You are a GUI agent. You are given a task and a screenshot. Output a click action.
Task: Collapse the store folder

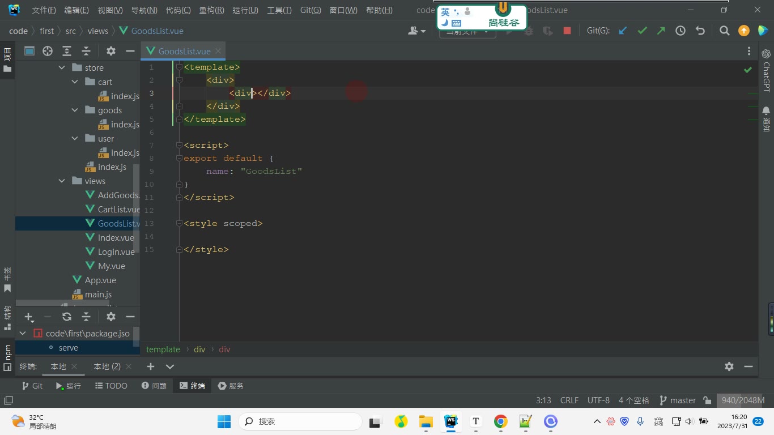(x=62, y=68)
